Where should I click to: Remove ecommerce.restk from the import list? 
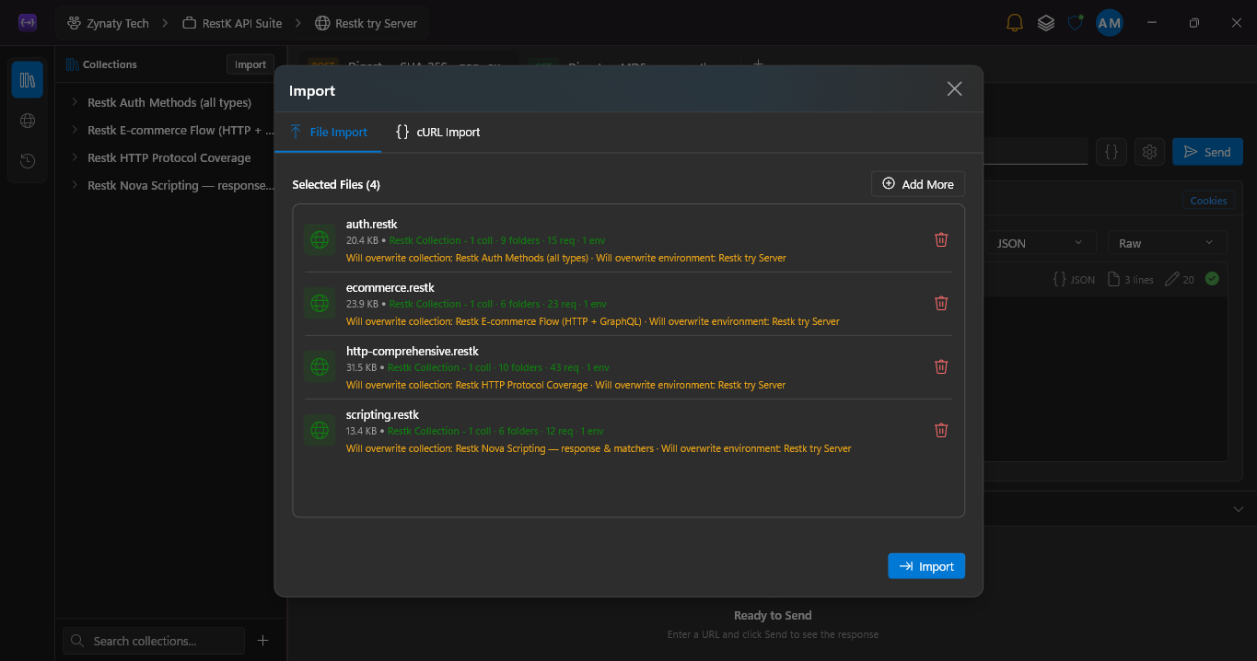coord(941,303)
